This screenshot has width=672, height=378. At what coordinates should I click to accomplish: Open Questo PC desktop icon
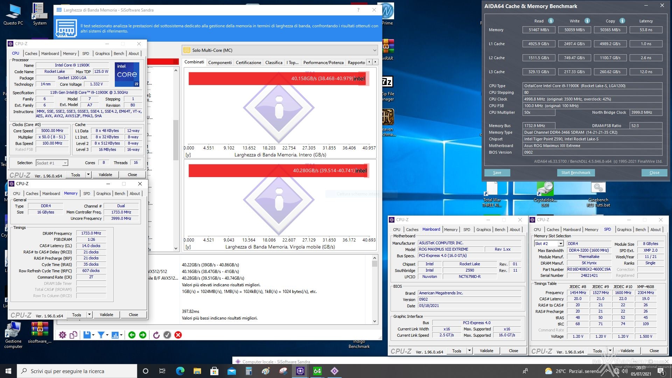point(13,14)
